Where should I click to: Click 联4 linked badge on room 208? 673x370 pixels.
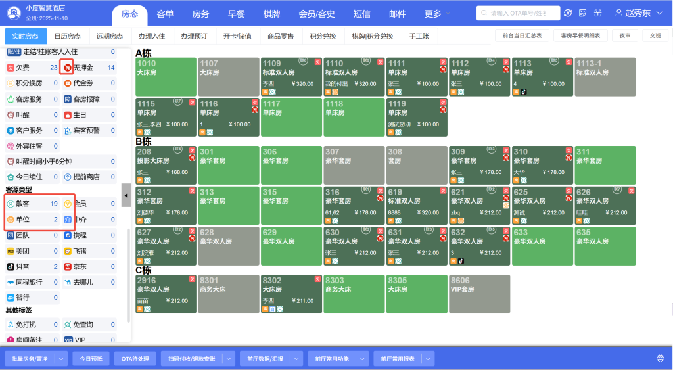point(177,149)
